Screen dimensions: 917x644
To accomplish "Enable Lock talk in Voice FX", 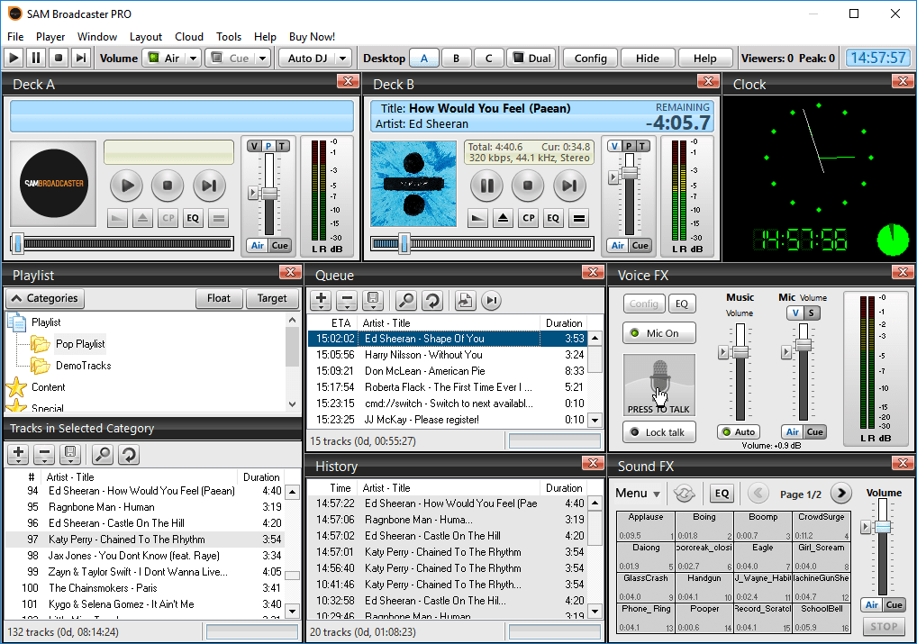I will point(658,432).
